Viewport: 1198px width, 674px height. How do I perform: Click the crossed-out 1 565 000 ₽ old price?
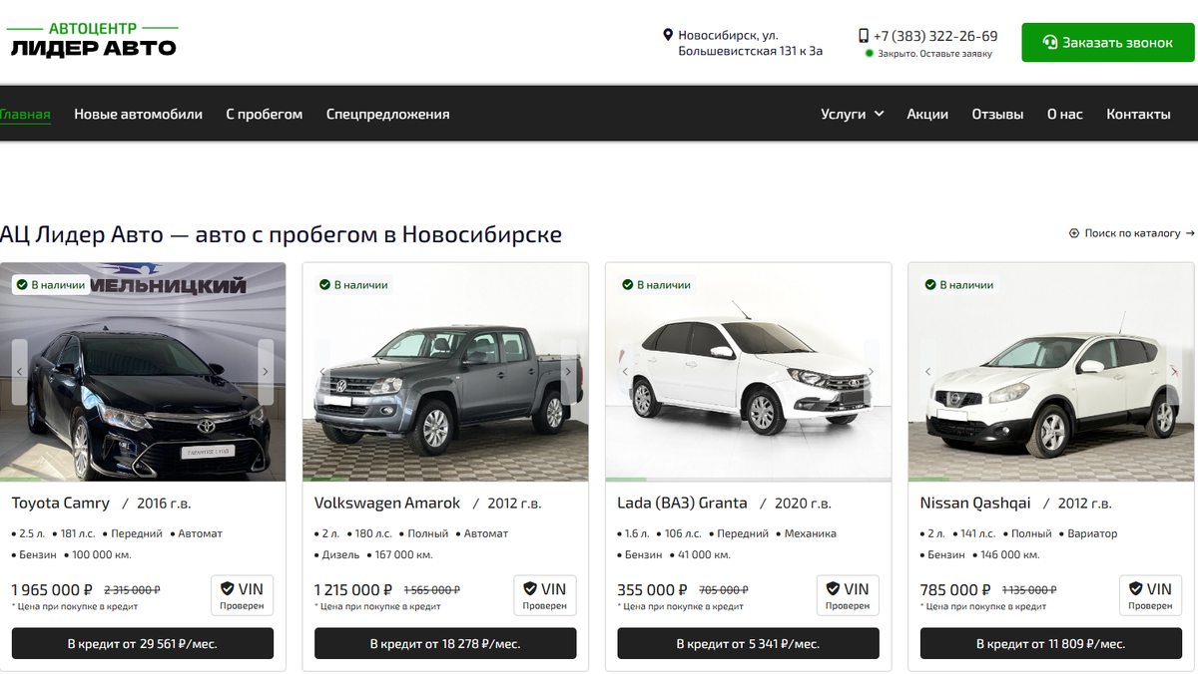click(431, 590)
